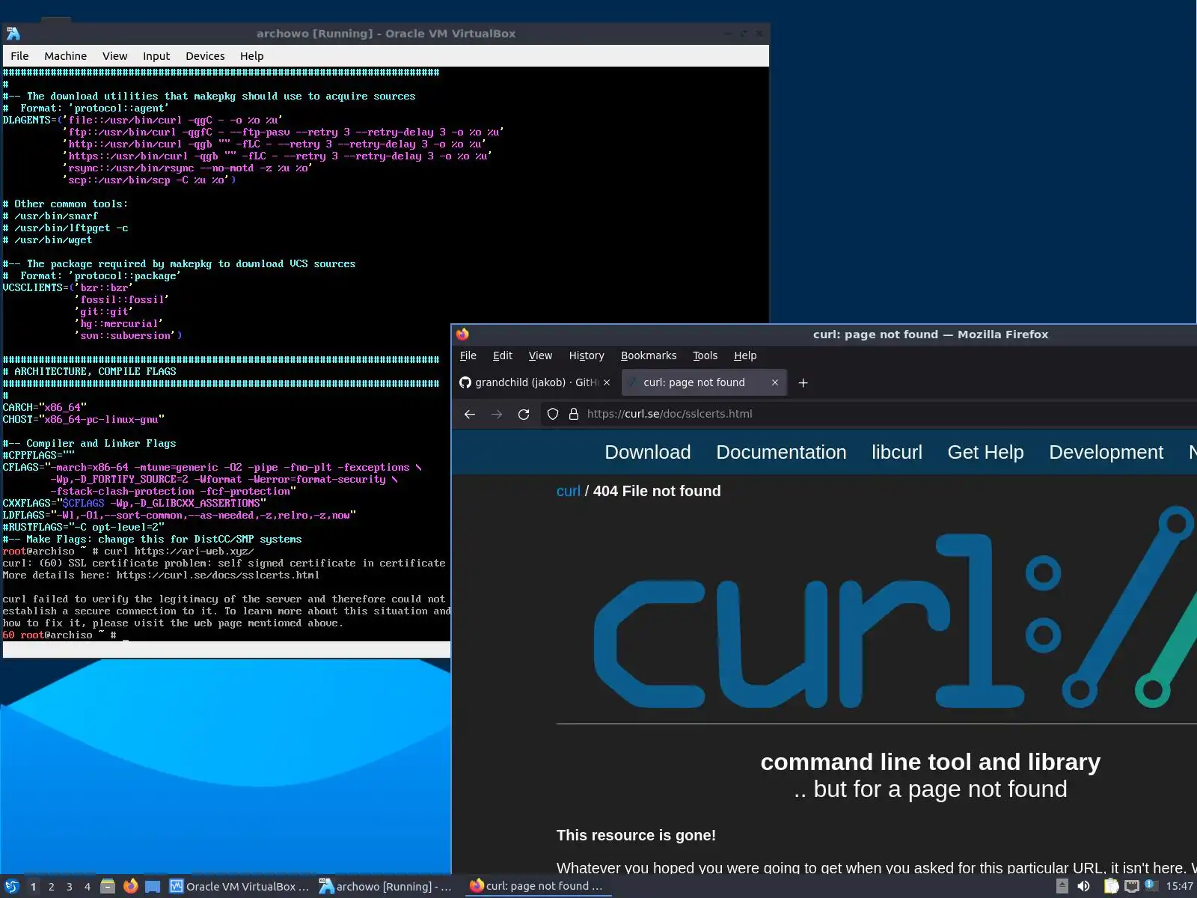The image size is (1197, 898).
Task: Open the volume control in system tray
Action: 1083,887
